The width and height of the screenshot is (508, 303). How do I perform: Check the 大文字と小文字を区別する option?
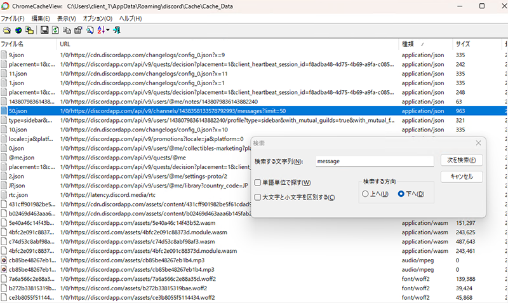[258, 198]
